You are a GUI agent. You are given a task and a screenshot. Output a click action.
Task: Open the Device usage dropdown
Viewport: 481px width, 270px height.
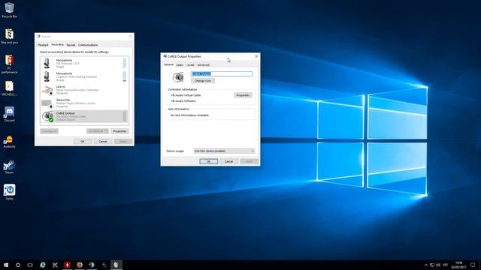click(224, 151)
